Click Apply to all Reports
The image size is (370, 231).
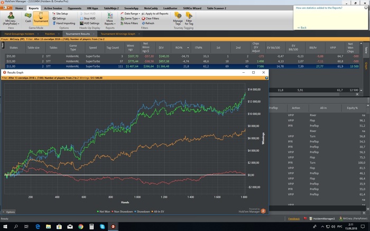(x=155, y=14)
